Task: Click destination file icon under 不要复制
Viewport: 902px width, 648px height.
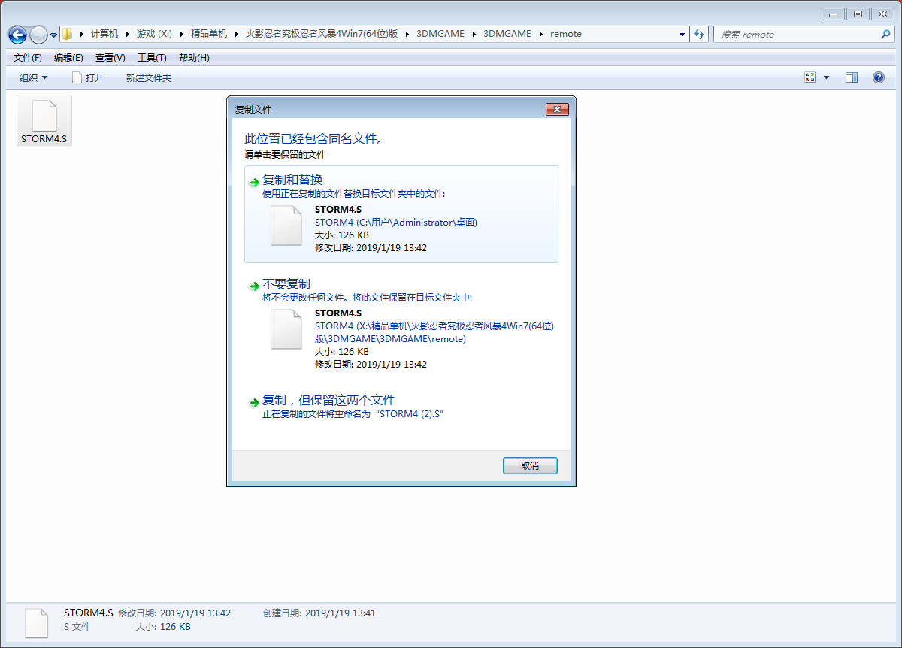Action: point(286,329)
